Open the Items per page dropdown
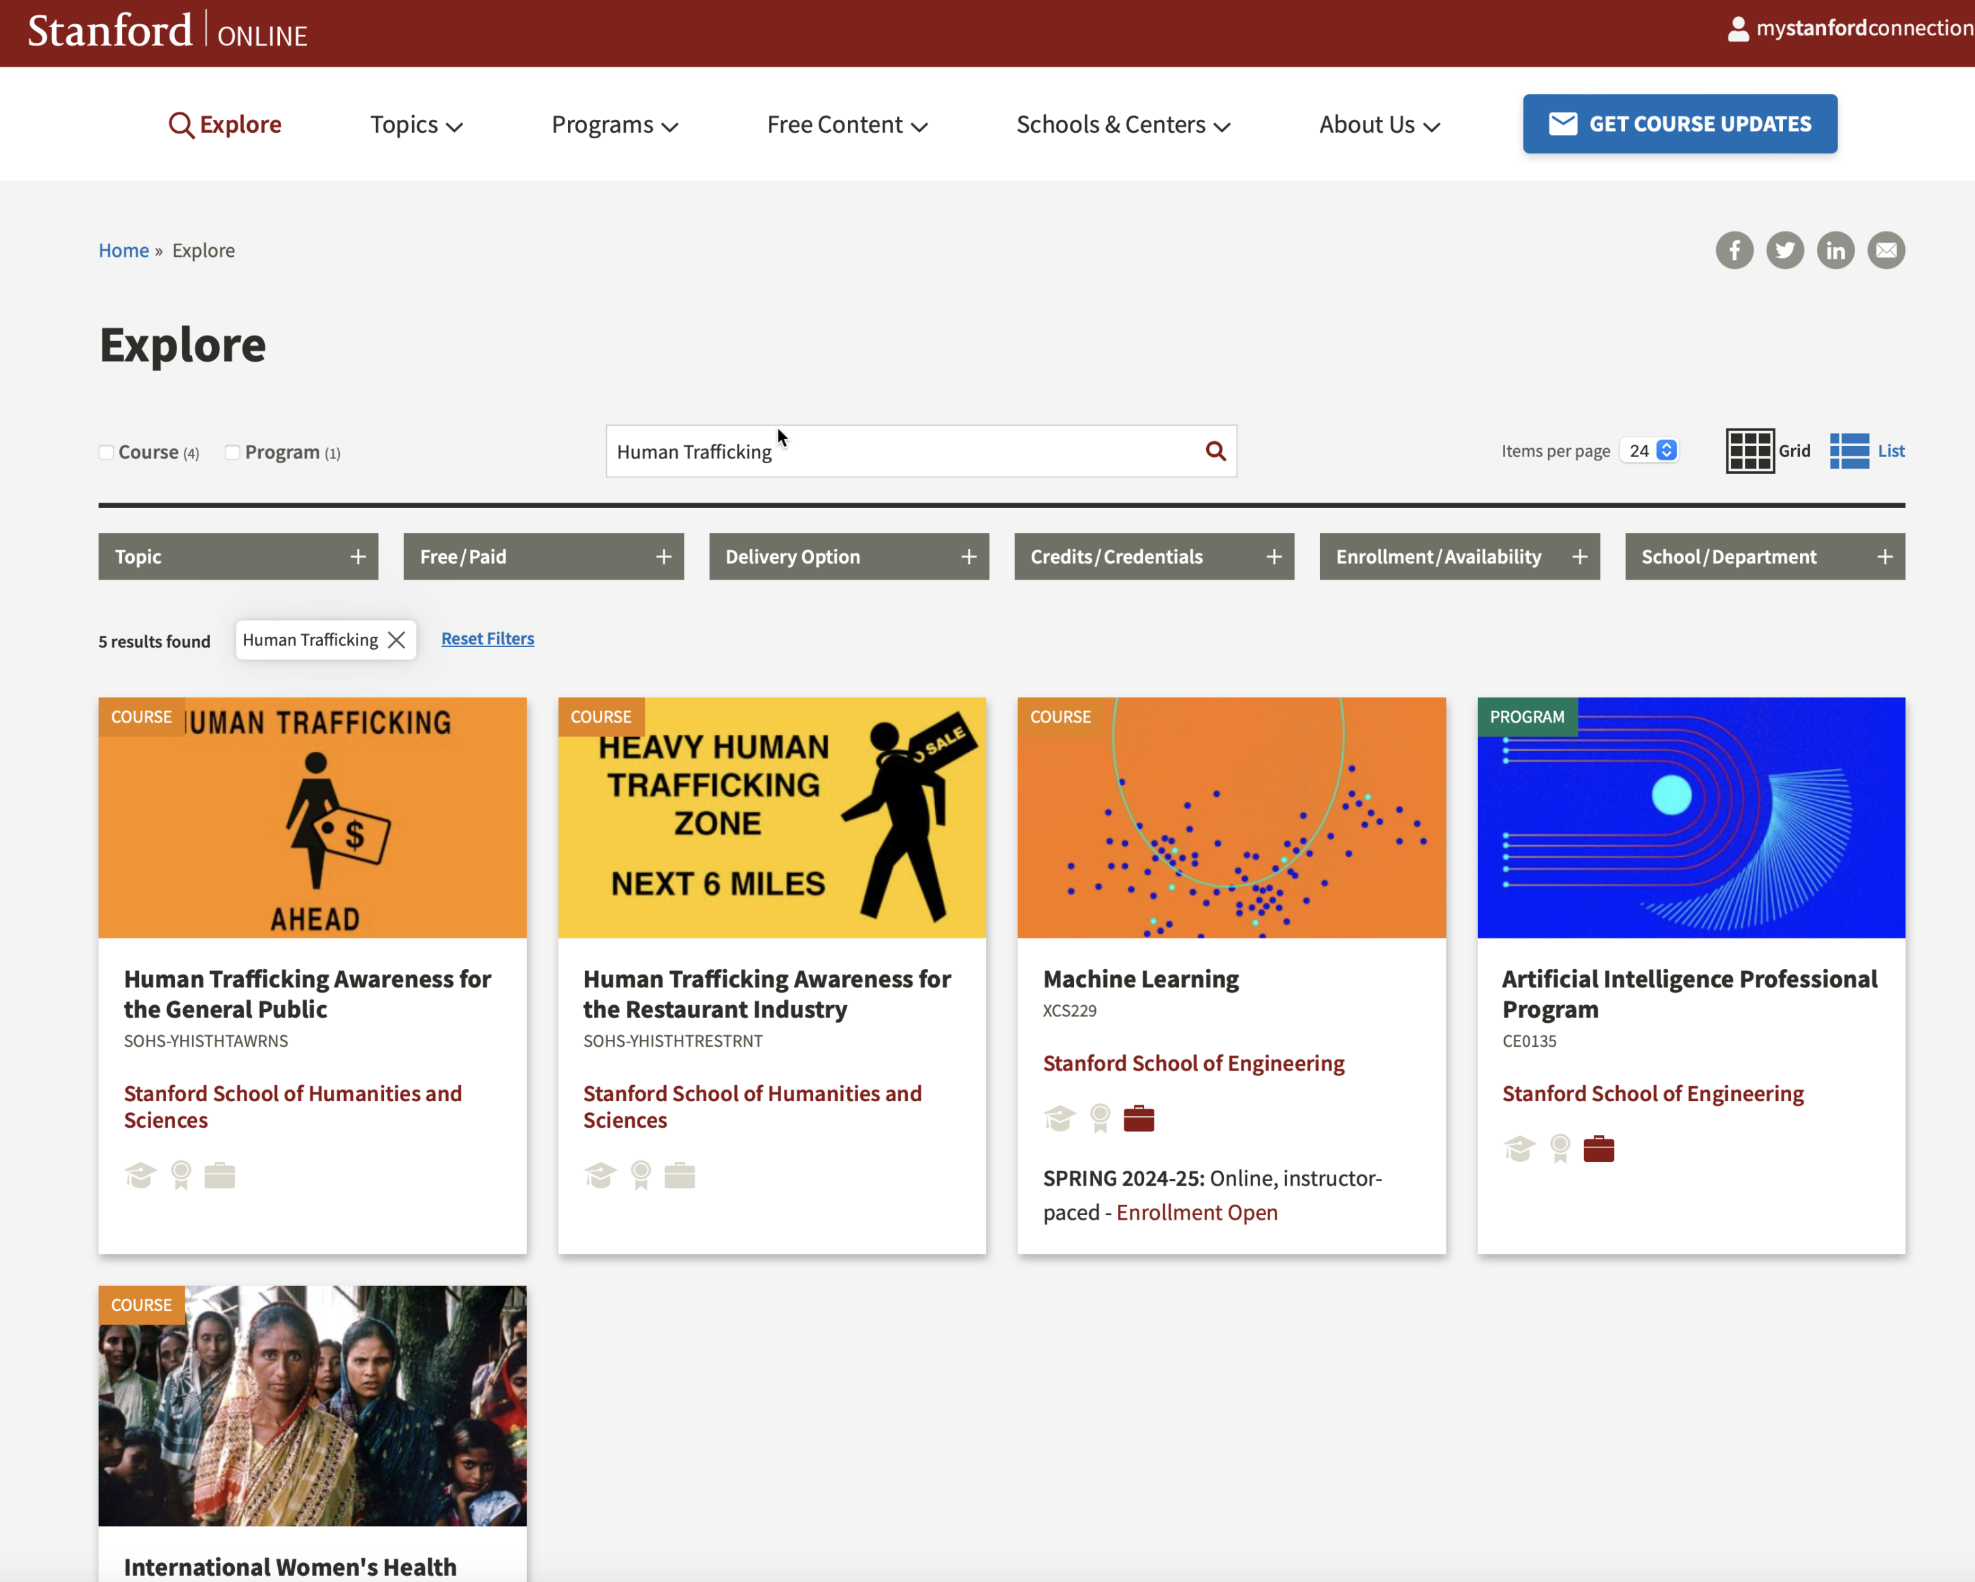The height and width of the screenshot is (1582, 1975). point(1649,451)
